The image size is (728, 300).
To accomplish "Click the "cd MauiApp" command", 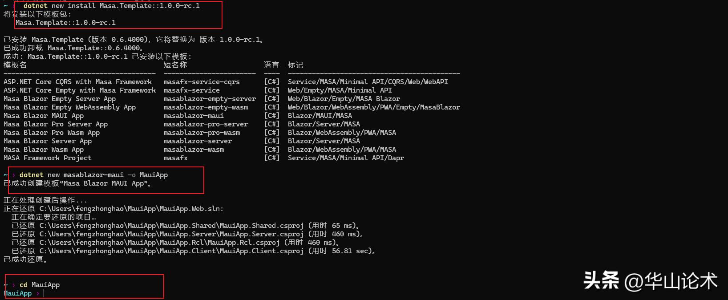I will [x=40, y=285].
